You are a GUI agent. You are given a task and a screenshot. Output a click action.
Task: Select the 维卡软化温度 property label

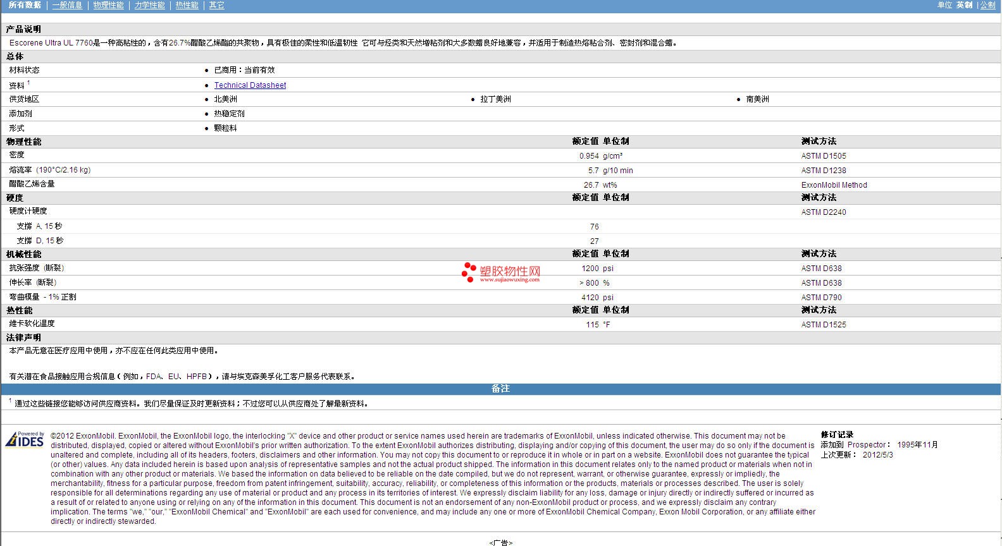click(x=32, y=324)
